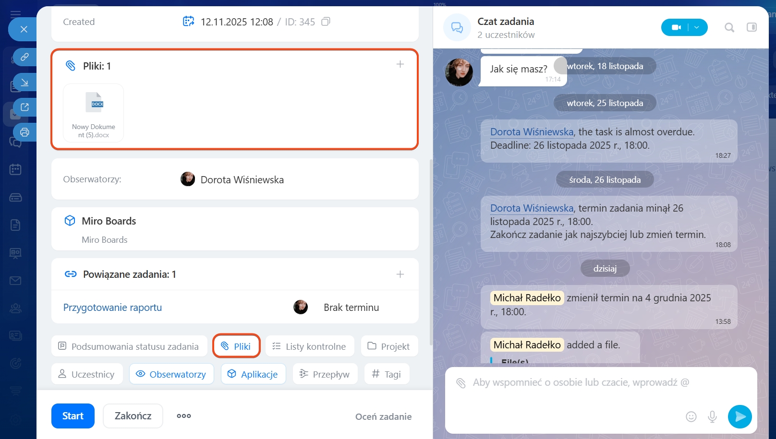Open the Nowy Dokument (5).docx file
The image size is (776, 439).
pyautogui.click(x=94, y=113)
